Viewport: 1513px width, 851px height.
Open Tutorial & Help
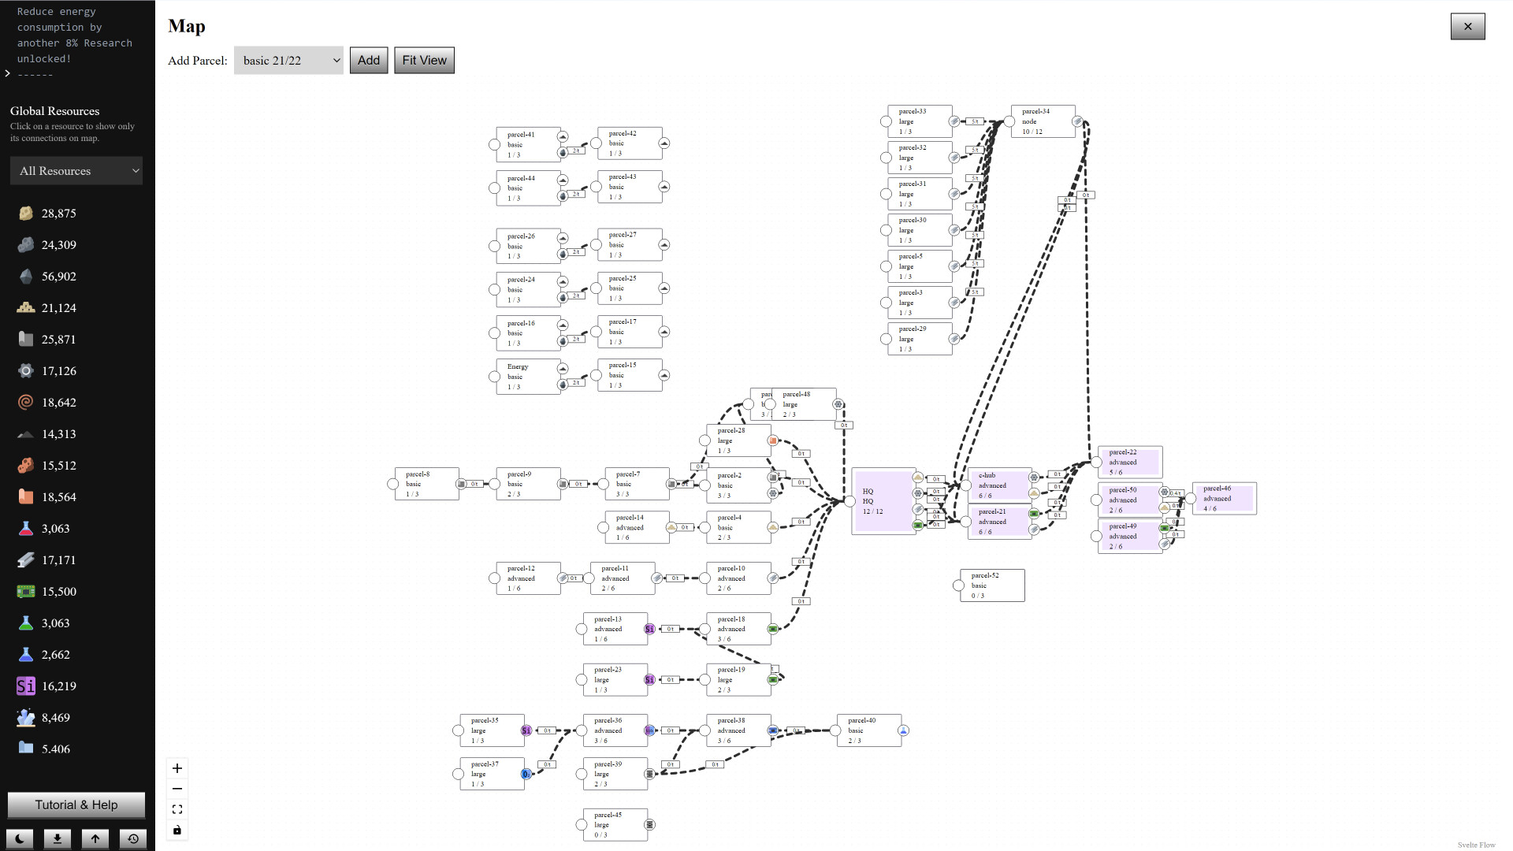76,805
